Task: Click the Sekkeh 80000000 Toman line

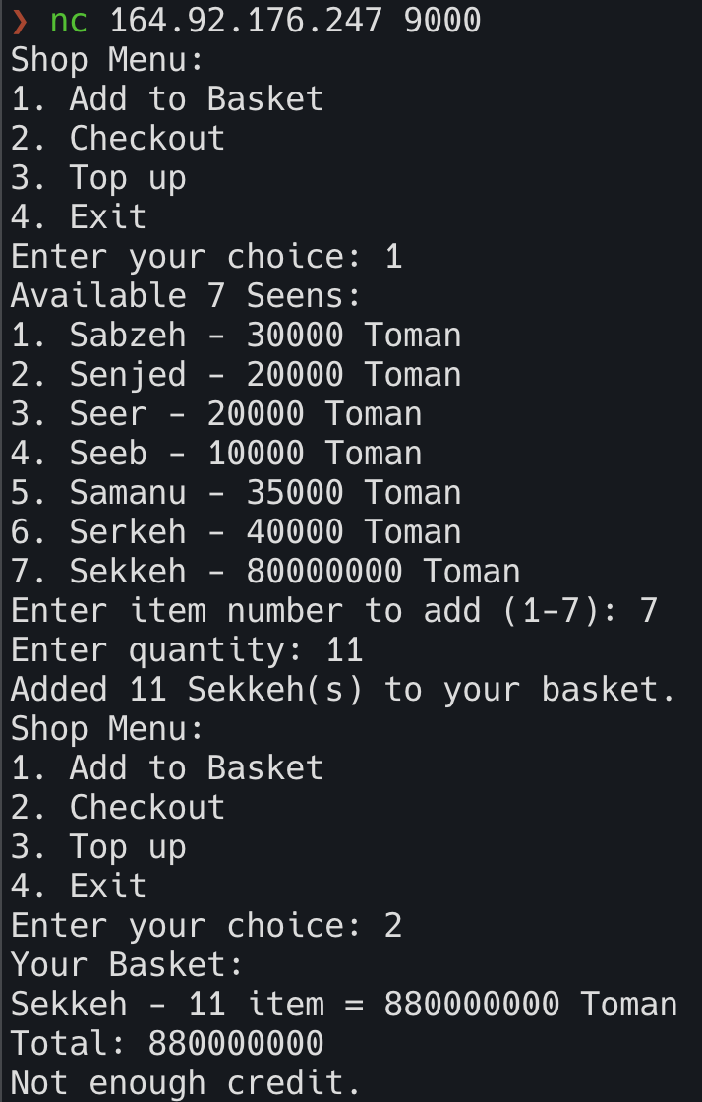Action: [265, 571]
